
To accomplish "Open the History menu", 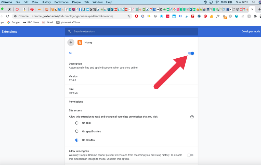I will [x=46, y=2].
